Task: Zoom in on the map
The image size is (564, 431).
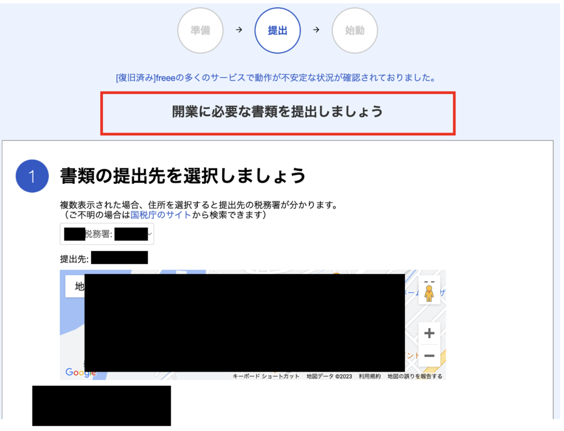Action: [x=429, y=334]
